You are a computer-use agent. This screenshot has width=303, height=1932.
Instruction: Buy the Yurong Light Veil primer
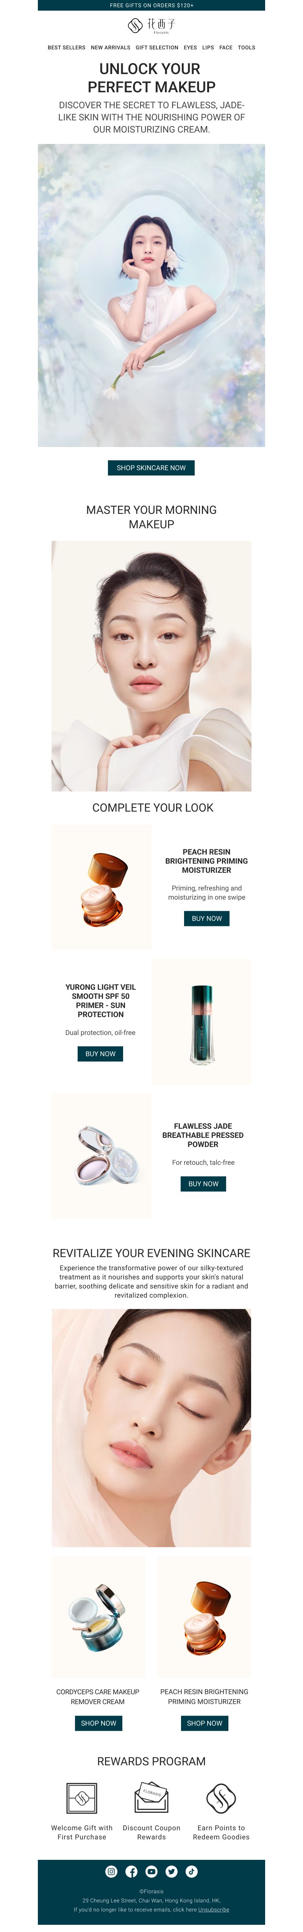(100, 1054)
